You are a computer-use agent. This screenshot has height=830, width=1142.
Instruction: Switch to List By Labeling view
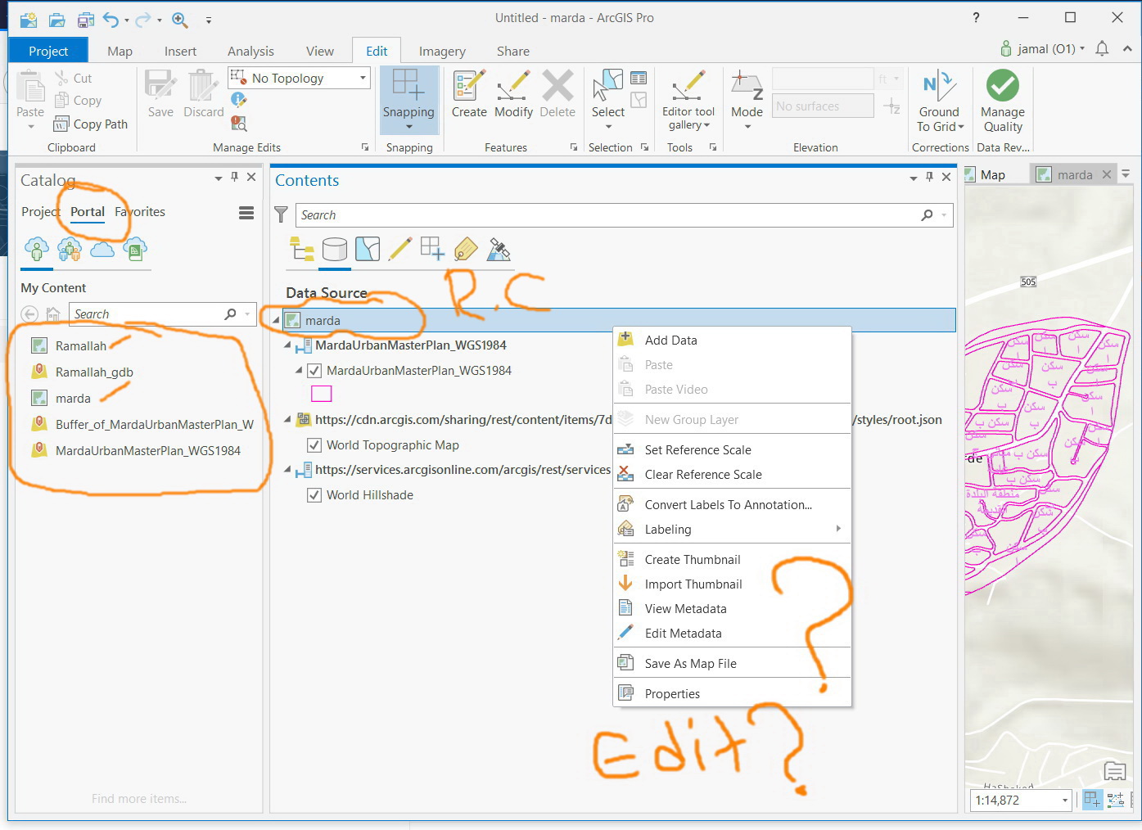coord(465,249)
